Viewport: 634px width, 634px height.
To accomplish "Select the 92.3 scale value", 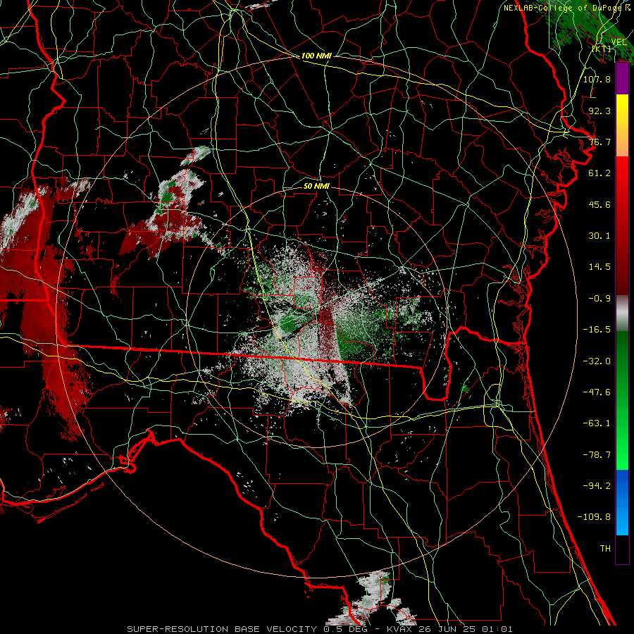I will (x=599, y=111).
